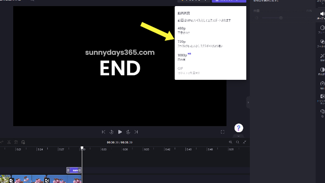Adjust the audio volume slider
The height and width of the screenshot is (183, 325).
281,18
